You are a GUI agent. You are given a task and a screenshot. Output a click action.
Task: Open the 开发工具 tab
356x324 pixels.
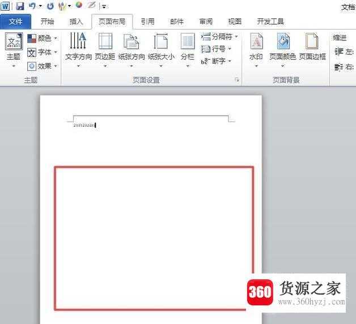click(270, 22)
